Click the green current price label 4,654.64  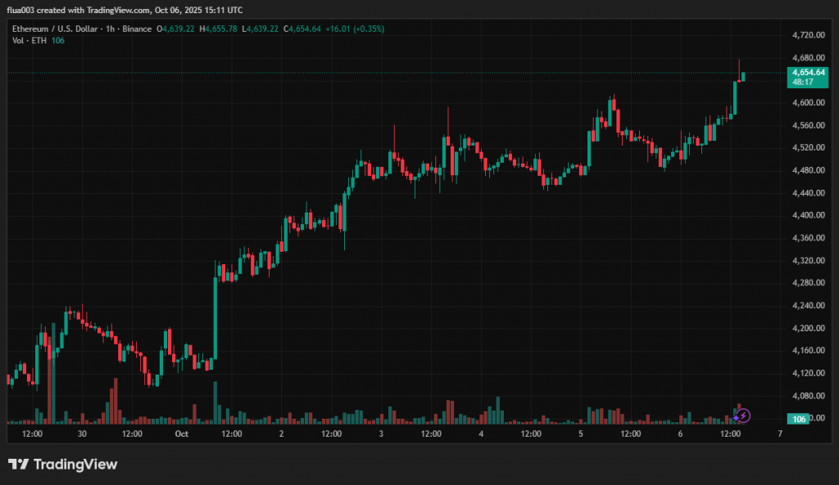tap(807, 72)
